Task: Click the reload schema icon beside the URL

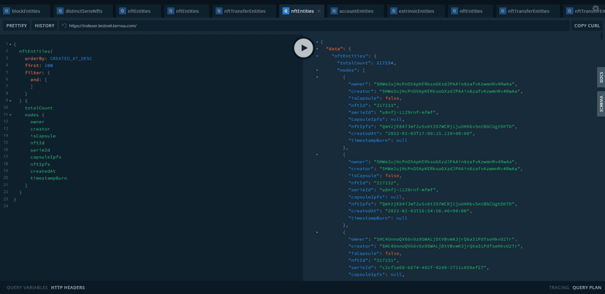Action: click(64, 26)
